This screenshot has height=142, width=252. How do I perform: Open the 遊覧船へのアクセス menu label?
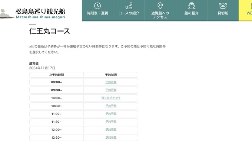(160, 15)
